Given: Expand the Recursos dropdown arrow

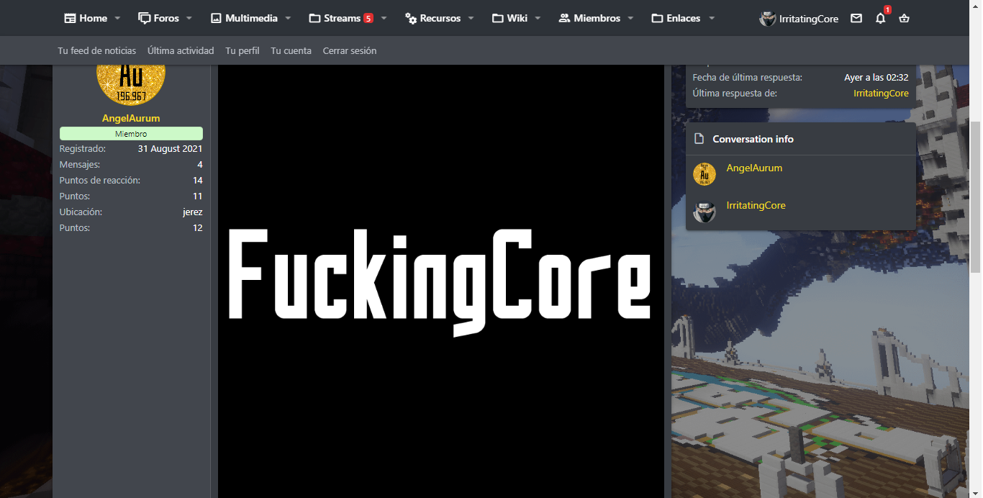Looking at the screenshot, I should [x=471, y=18].
